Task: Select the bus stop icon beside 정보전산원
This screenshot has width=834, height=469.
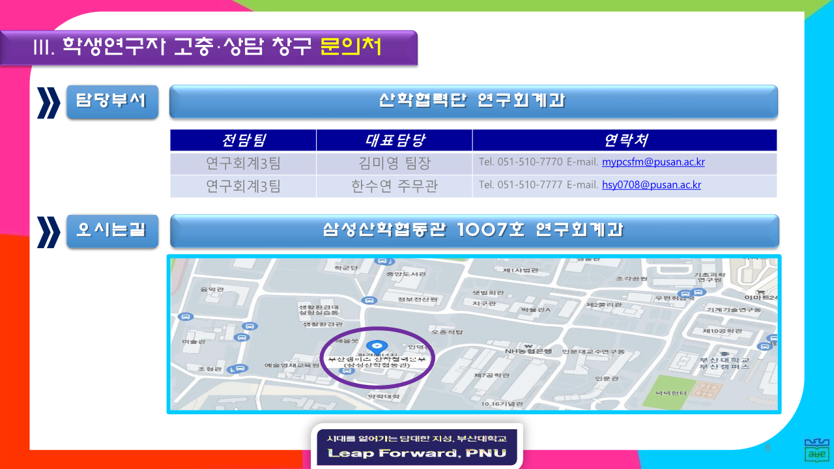Action: 369,300
